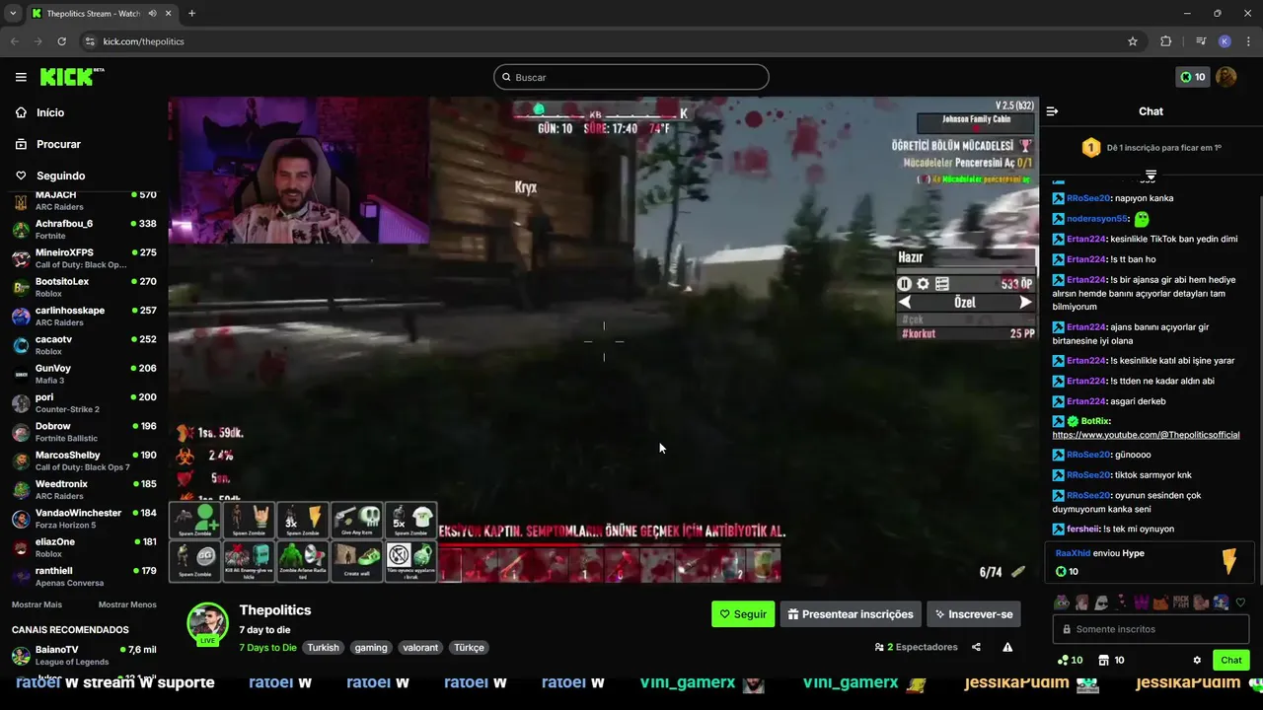This screenshot has height=710, width=1263.
Task: Open Weedtronix channel in sidebar
Action: point(84,490)
